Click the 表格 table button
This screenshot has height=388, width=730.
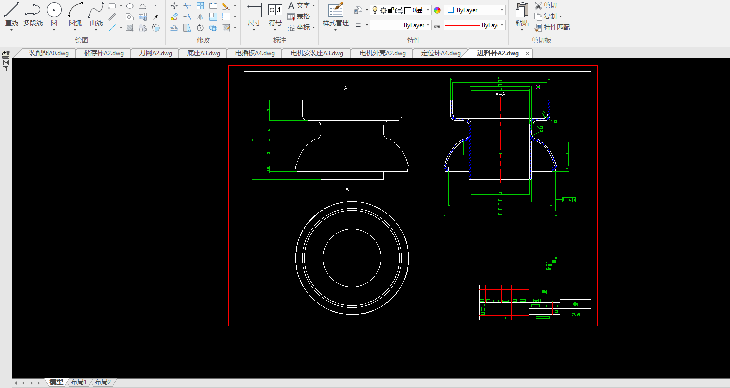(x=299, y=17)
